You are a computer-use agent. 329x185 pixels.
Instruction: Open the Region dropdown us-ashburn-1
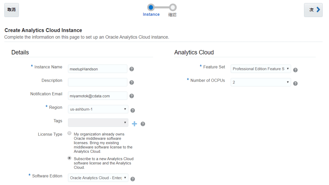[98, 109]
